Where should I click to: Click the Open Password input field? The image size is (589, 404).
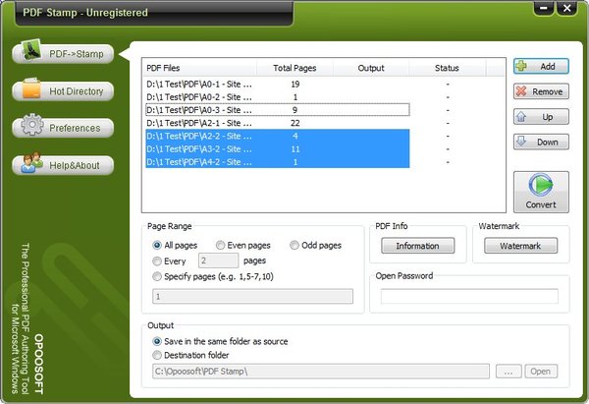tap(469, 296)
